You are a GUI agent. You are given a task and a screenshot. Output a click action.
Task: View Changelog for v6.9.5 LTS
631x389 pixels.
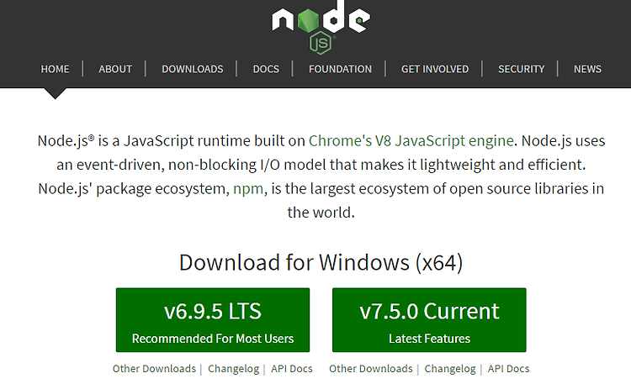click(x=233, y=369)
